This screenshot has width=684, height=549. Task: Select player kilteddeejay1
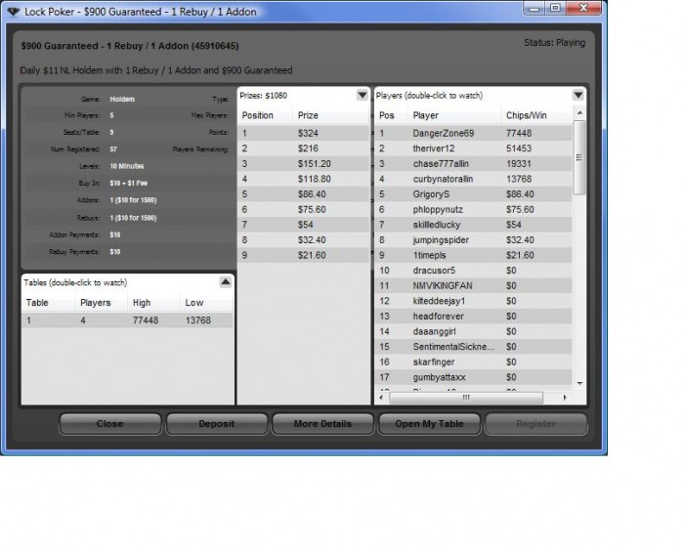point(473,301)
